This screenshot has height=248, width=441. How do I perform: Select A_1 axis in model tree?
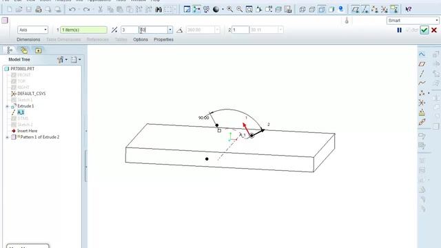tap(21, 112)
